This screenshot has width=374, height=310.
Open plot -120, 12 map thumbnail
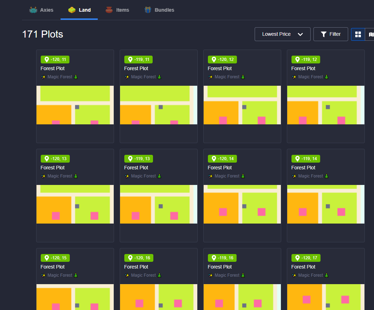pos(242,105)
